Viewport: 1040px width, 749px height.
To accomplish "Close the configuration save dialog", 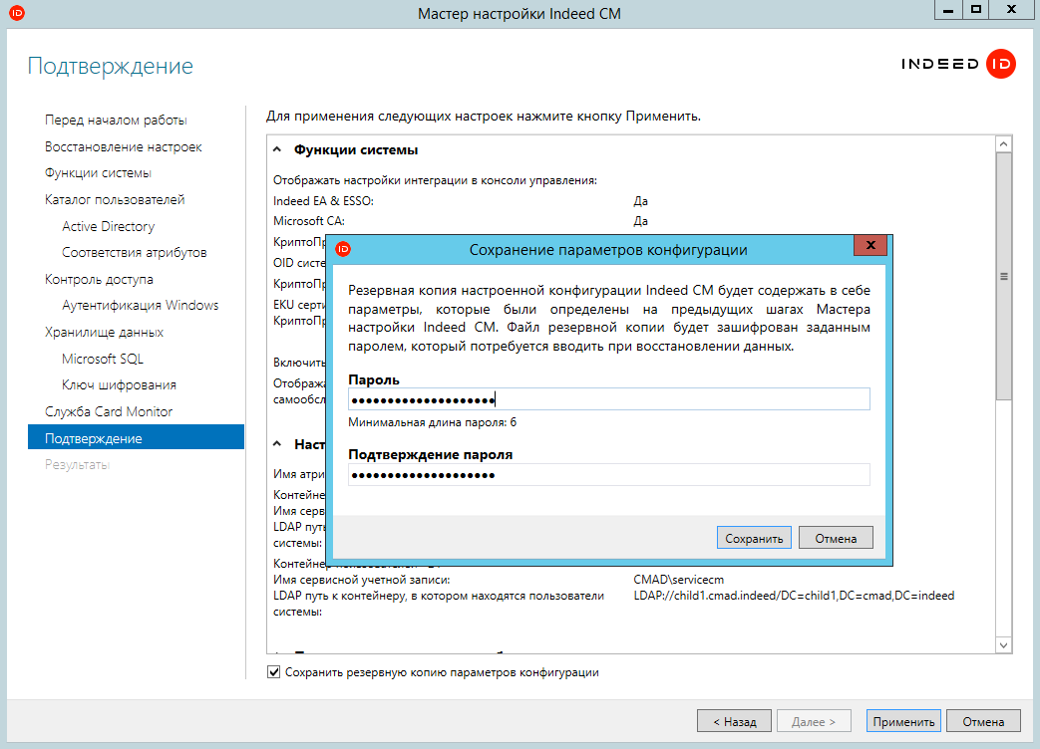I will pos(870,246).
